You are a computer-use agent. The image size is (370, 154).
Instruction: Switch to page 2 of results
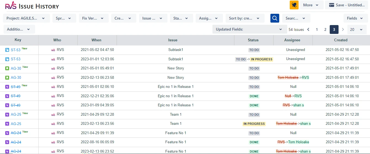coord(325,29)
